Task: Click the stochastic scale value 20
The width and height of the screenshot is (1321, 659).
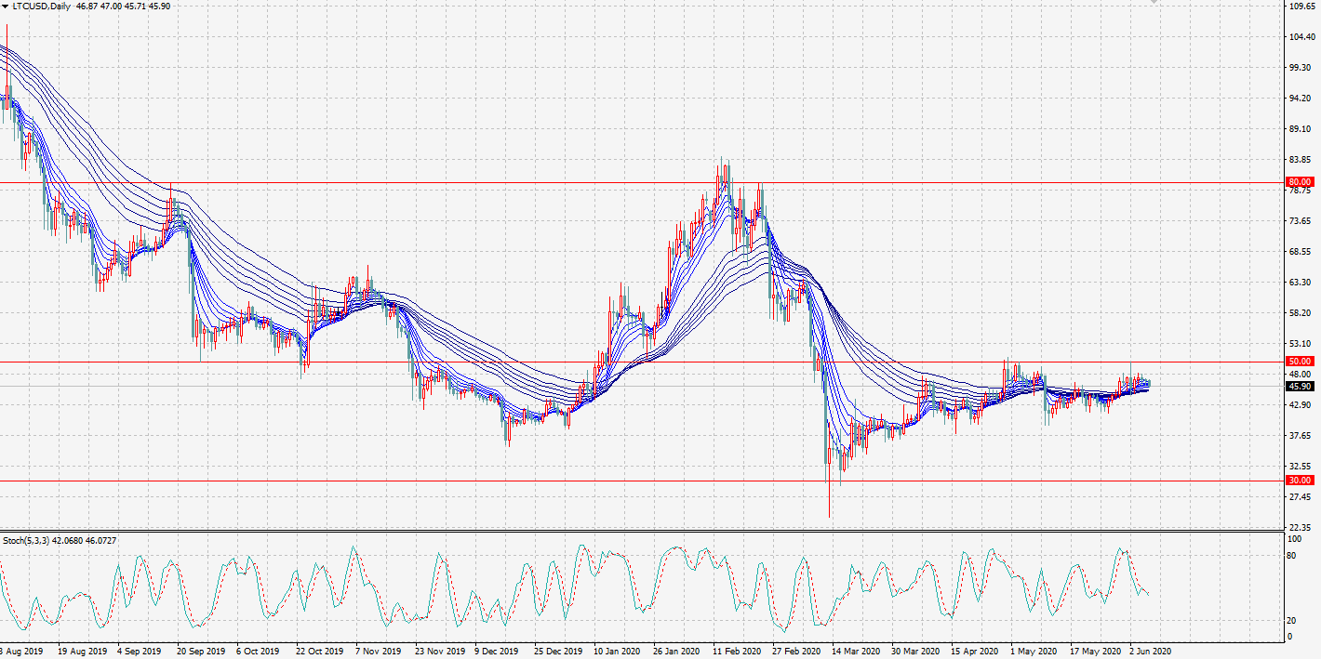Action: tap(1289, 621)
